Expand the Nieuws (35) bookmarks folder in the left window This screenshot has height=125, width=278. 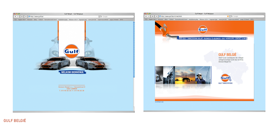pos(73,20)
